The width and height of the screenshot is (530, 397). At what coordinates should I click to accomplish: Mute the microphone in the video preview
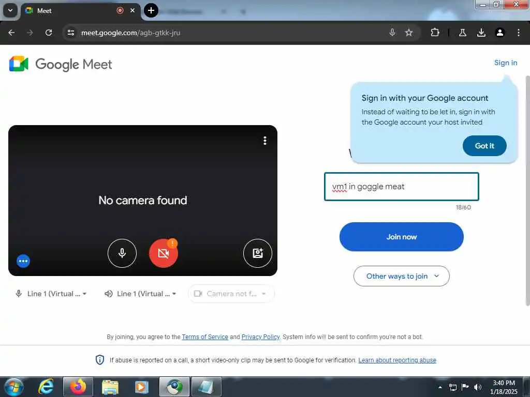[x=122, y=253]
